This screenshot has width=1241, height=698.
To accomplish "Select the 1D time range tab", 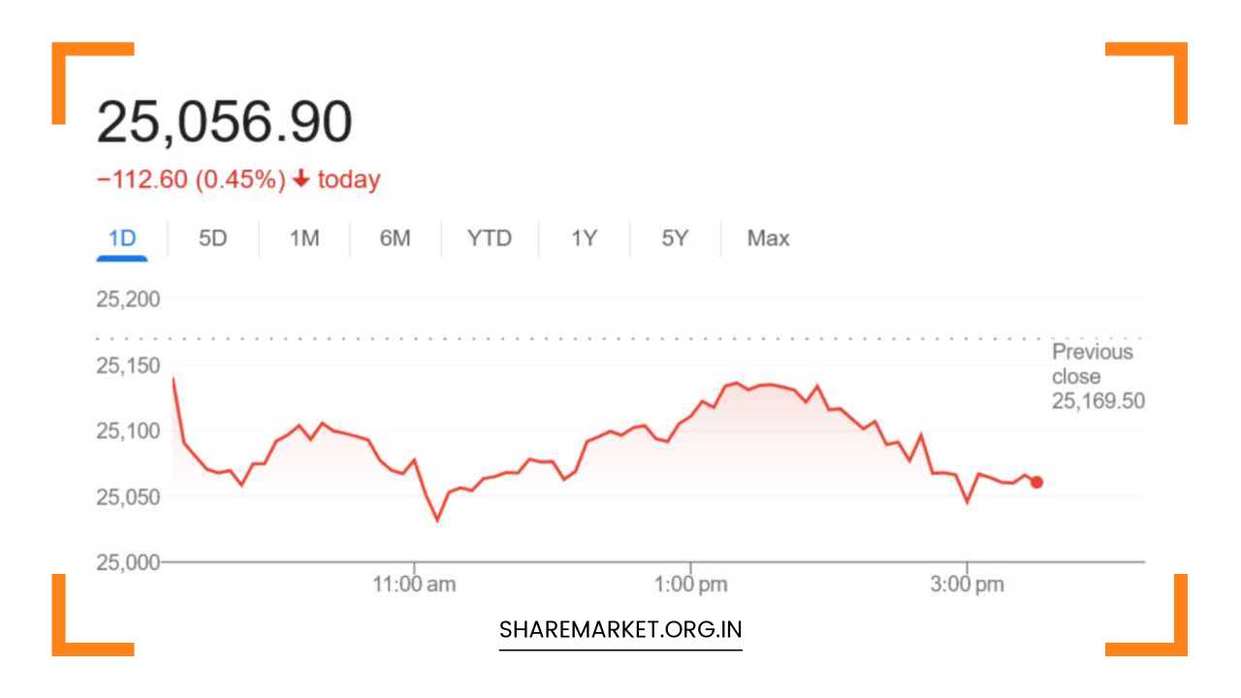I will coord(122,238).
